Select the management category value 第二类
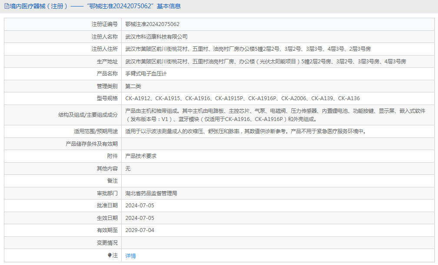Screen dimensions: 438x265 coord(133,86)
